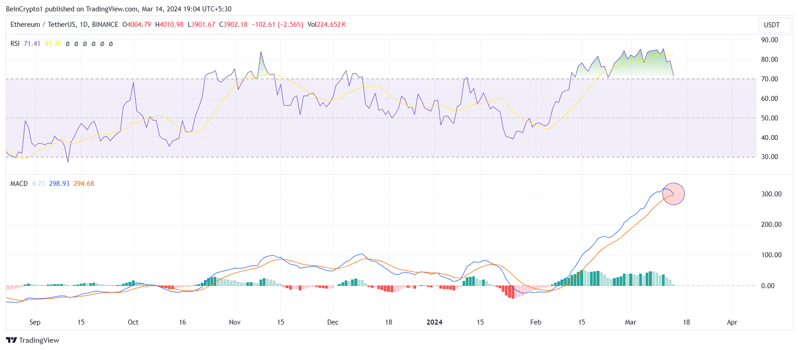Viewport: 799px width, 350px height.
Task: Click the MACD indicator label
Action: [x=19, y=184]
